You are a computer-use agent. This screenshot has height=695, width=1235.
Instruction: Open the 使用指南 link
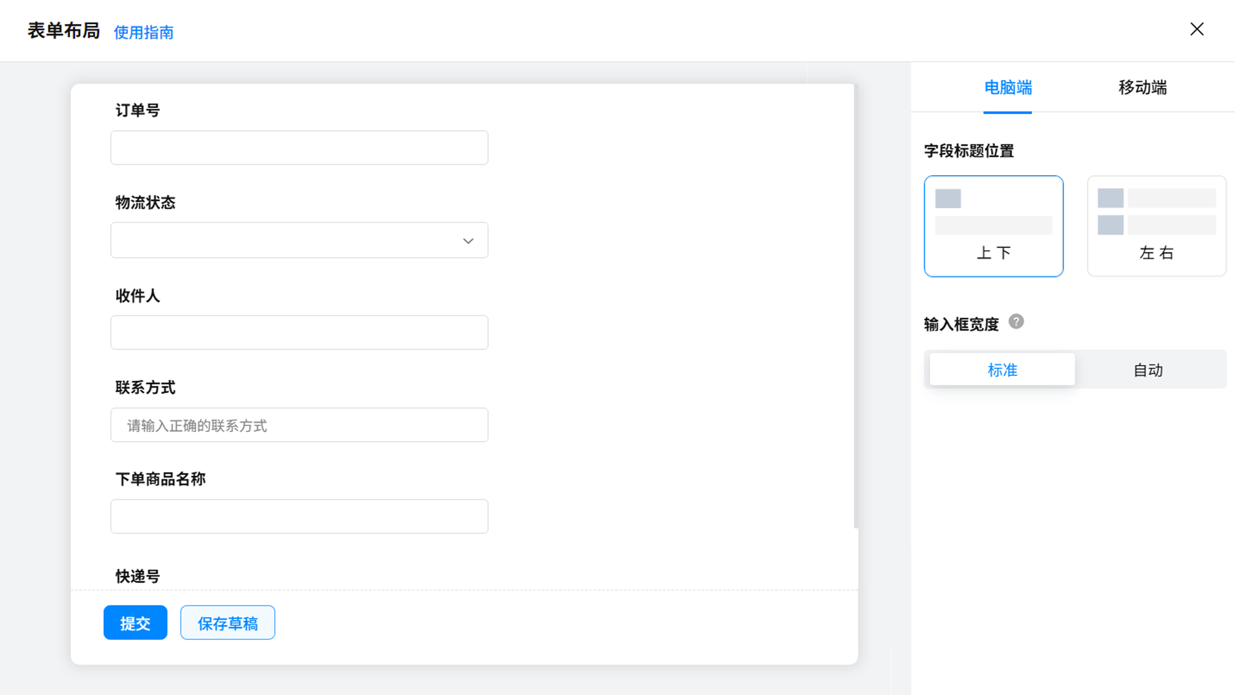[143, 32]
